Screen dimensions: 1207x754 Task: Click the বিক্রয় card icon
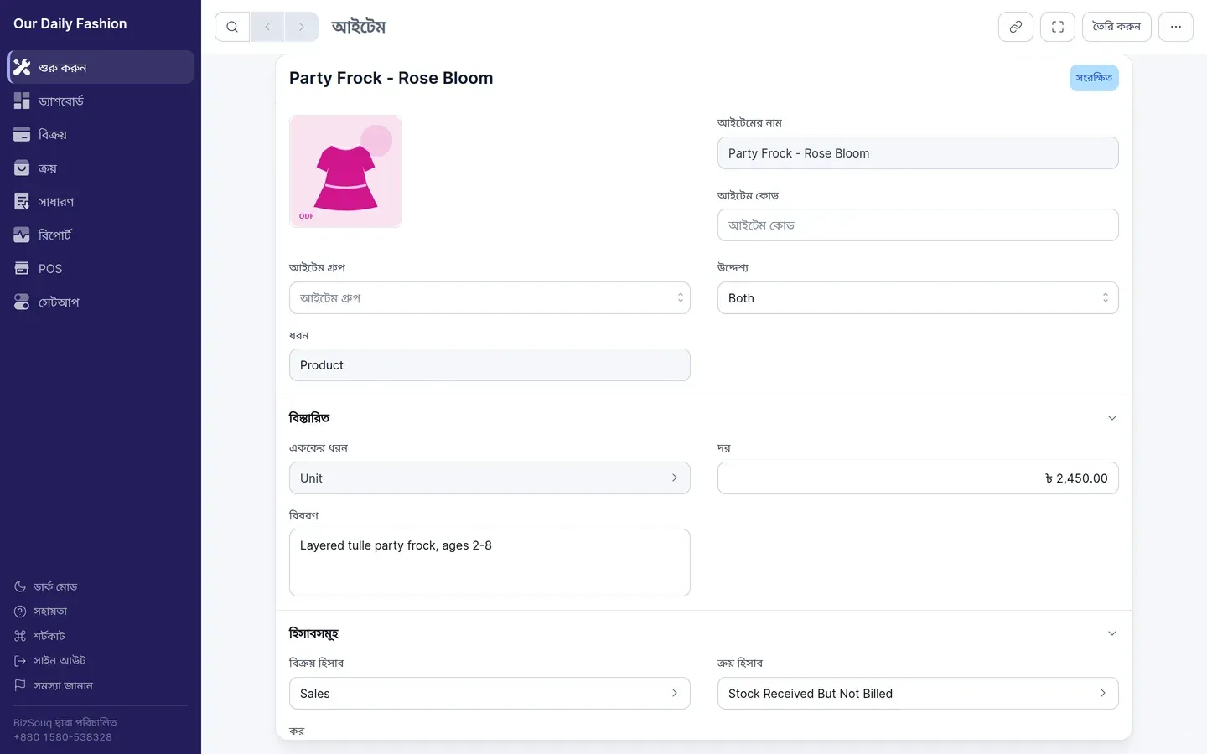22,134
